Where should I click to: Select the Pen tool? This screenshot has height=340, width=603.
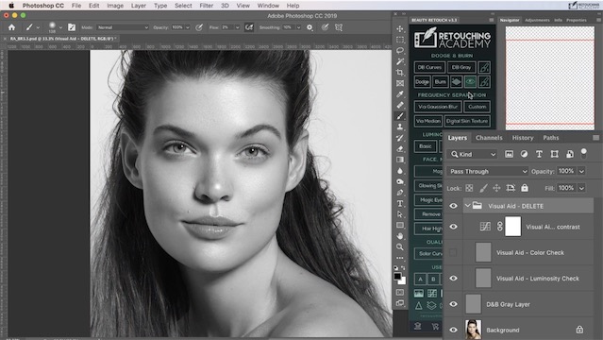(400, 192)
